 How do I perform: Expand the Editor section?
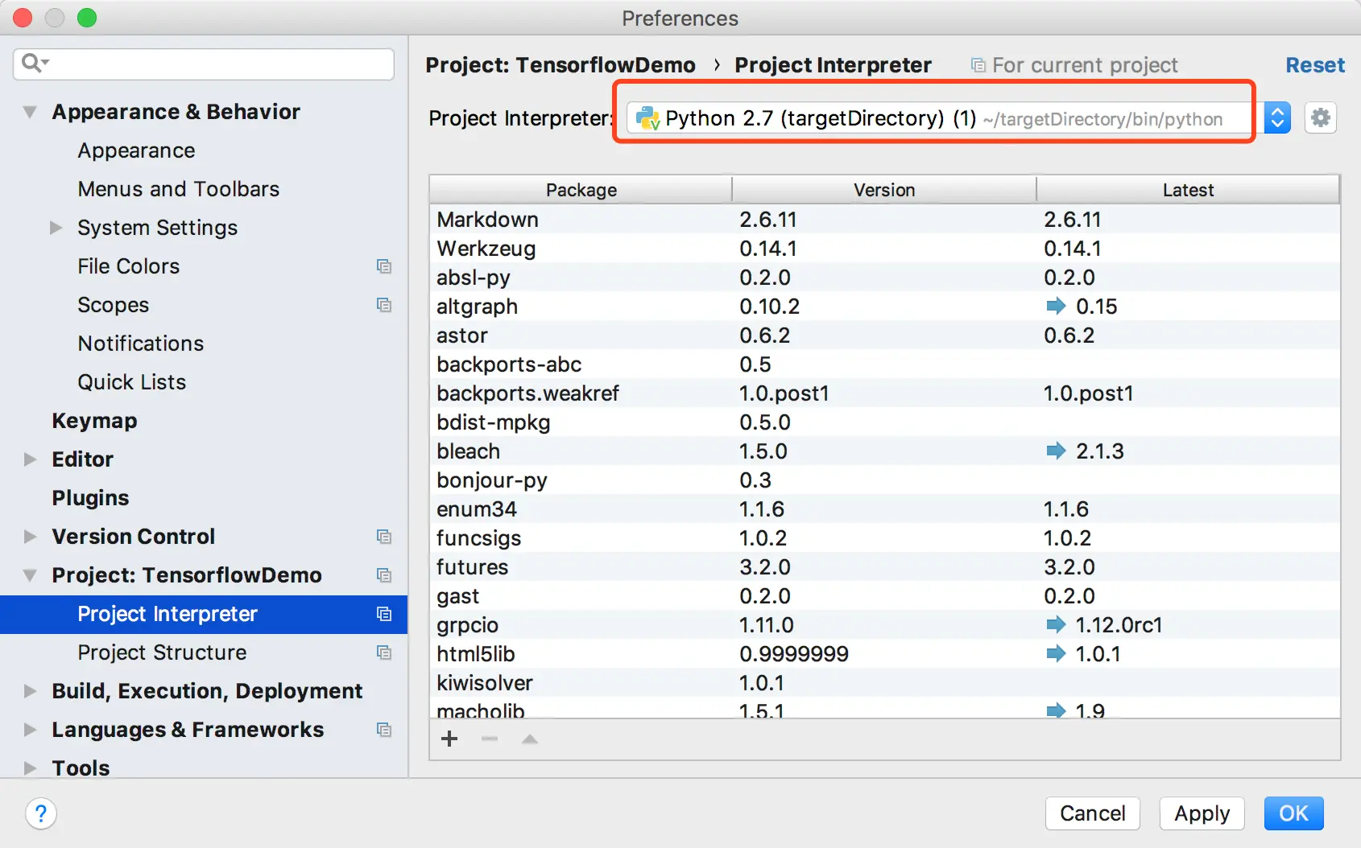point(30,459)
